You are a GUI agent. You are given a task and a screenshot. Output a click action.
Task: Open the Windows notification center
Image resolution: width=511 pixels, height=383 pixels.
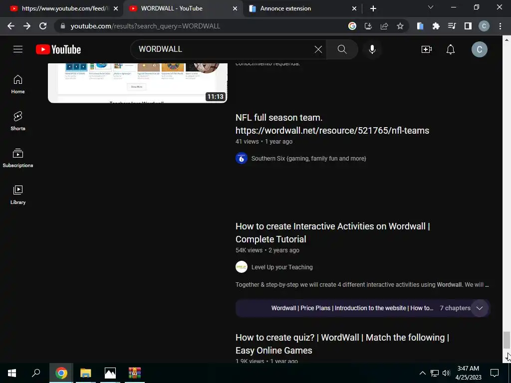click(495, 373)
